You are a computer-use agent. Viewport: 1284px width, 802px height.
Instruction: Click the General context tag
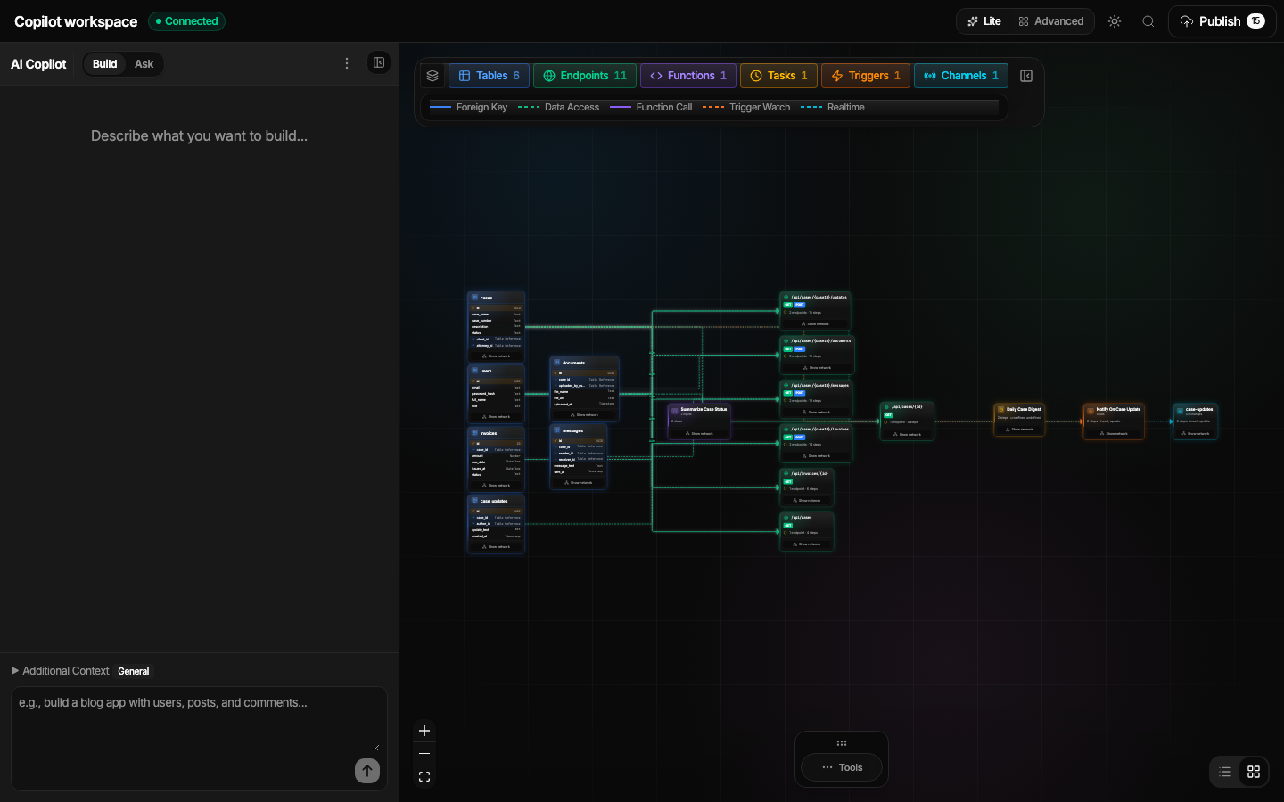pos(134,671)
